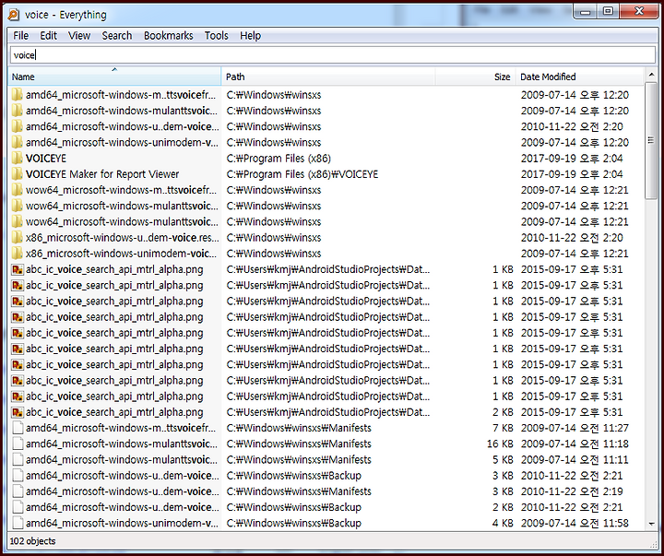Click '2009-07-14 오후 12:21' in the x86 unimodem-voic row
664x556 pixels.
tap(575, 254)
